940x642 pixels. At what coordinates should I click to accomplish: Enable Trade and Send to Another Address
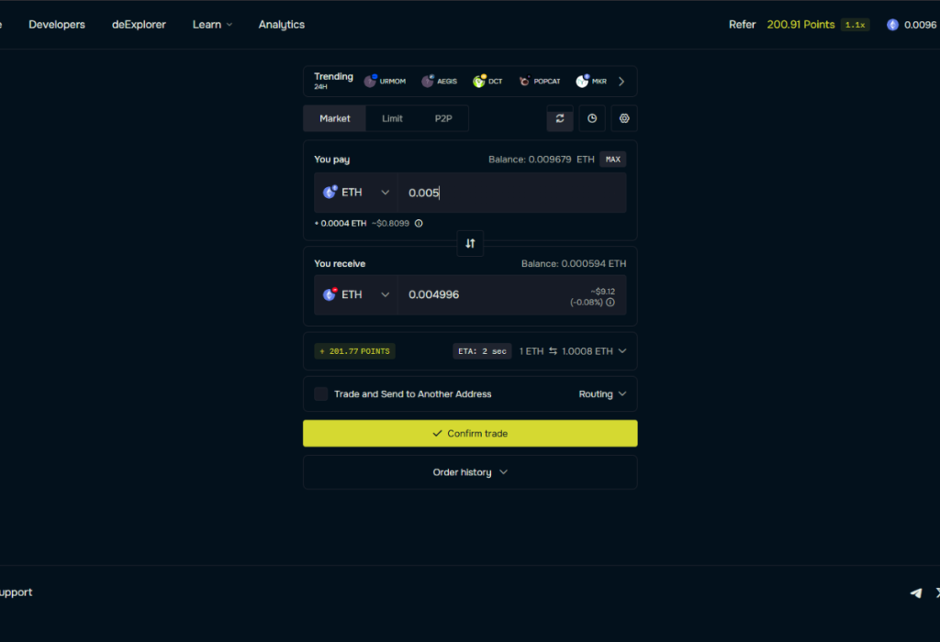pos(321,394)
